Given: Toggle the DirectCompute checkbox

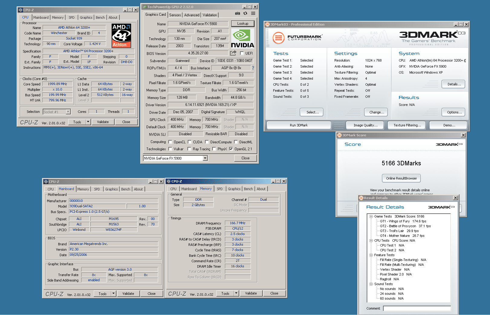Looking at the screenshot, I should [x=207, y=142].
